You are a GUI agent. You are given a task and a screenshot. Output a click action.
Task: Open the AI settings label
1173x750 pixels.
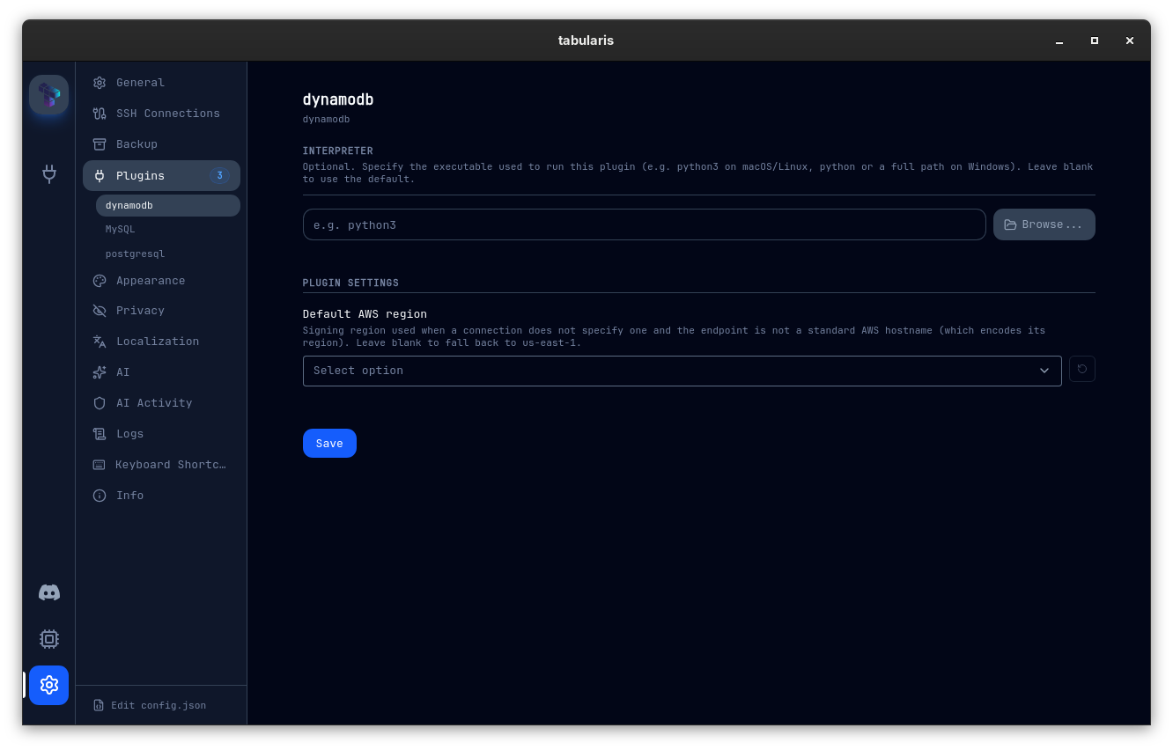[123, 372]
